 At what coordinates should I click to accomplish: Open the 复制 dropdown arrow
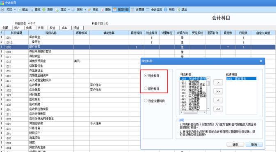[85, 10]
